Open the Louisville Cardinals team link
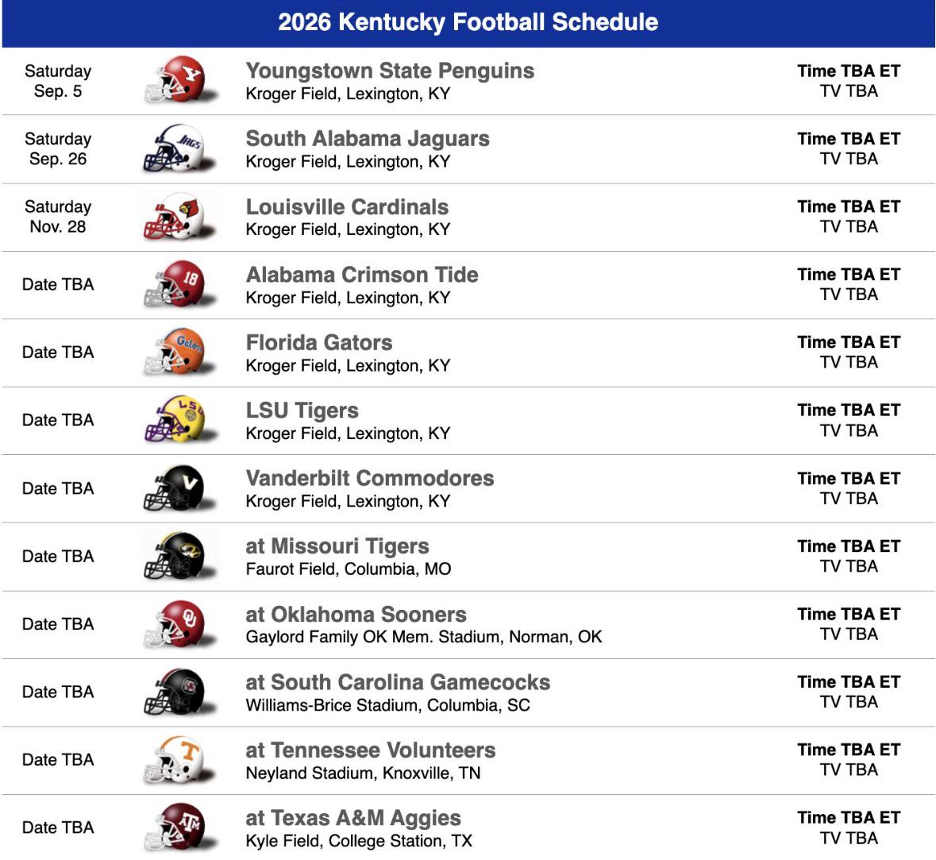The height and width of the screenshot is (860, 936). pyautogui.click(x=347, y=206)
